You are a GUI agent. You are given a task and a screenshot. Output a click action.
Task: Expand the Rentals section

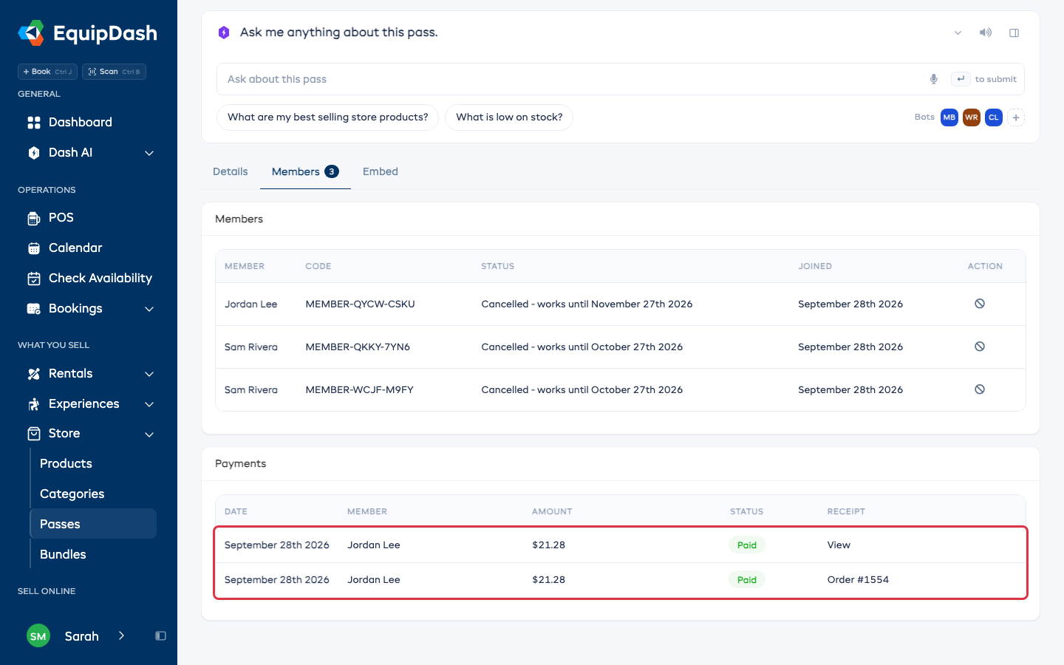click(149, 374)
